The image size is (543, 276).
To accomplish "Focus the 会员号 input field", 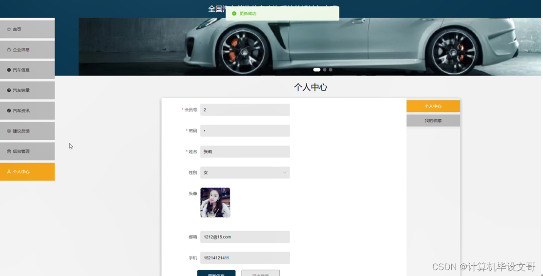I will pyautogui.click(x=245, y=110).
